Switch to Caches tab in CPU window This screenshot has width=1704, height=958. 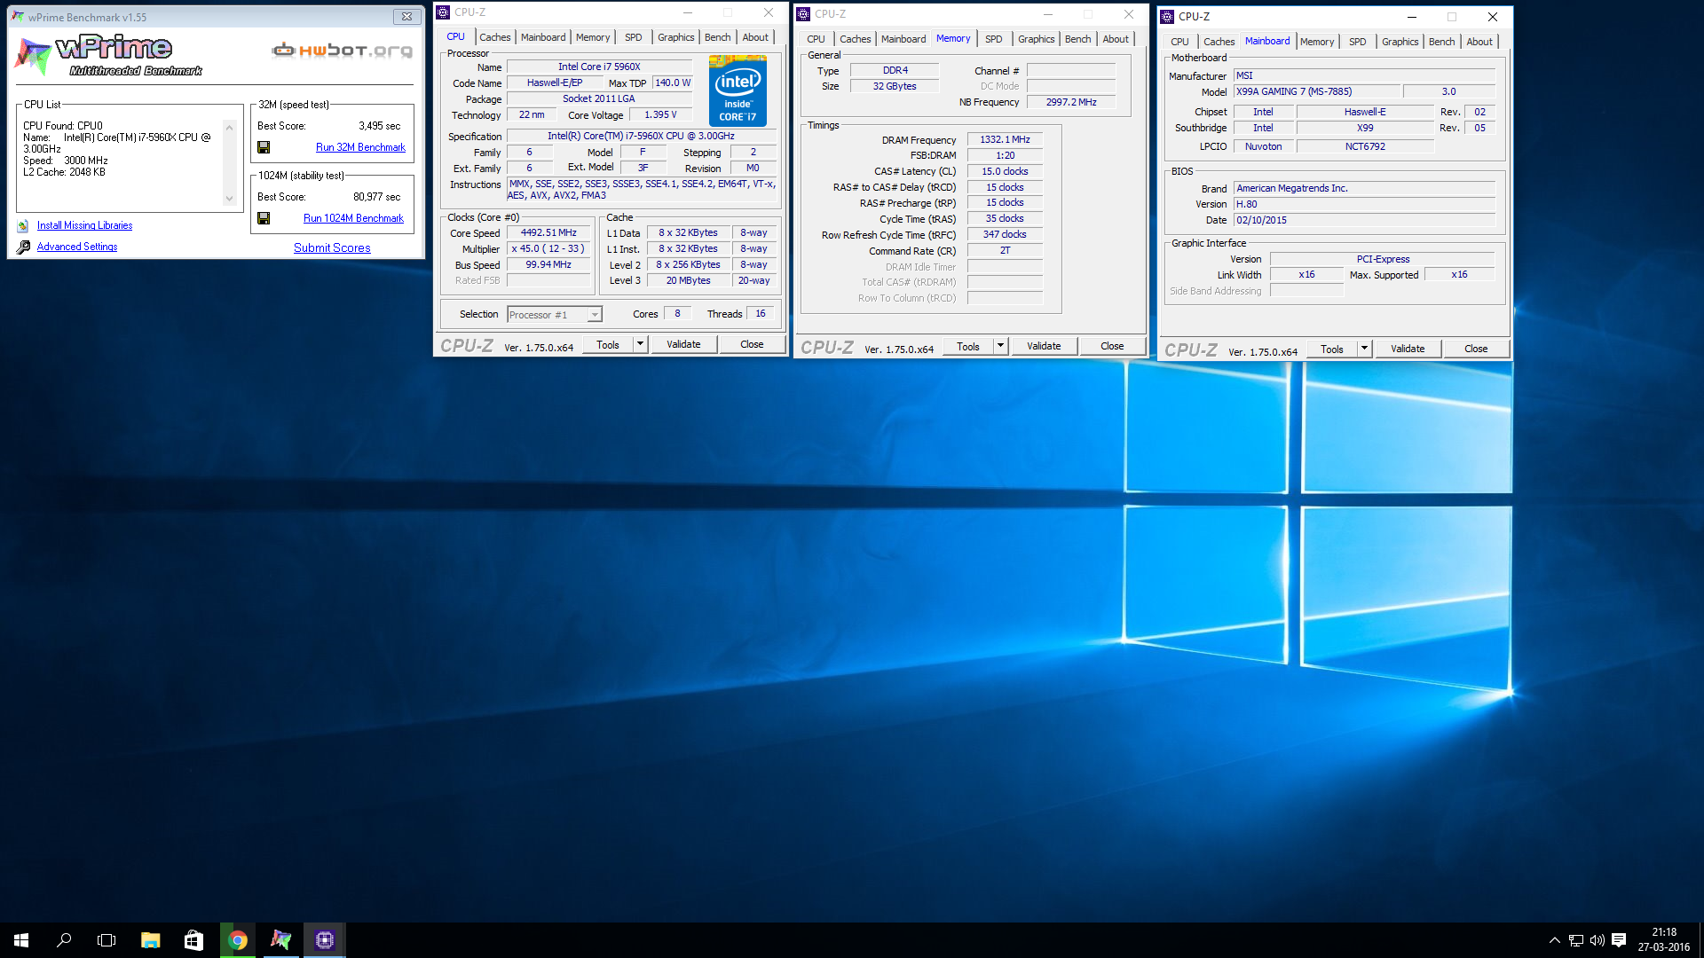(495, 37)
